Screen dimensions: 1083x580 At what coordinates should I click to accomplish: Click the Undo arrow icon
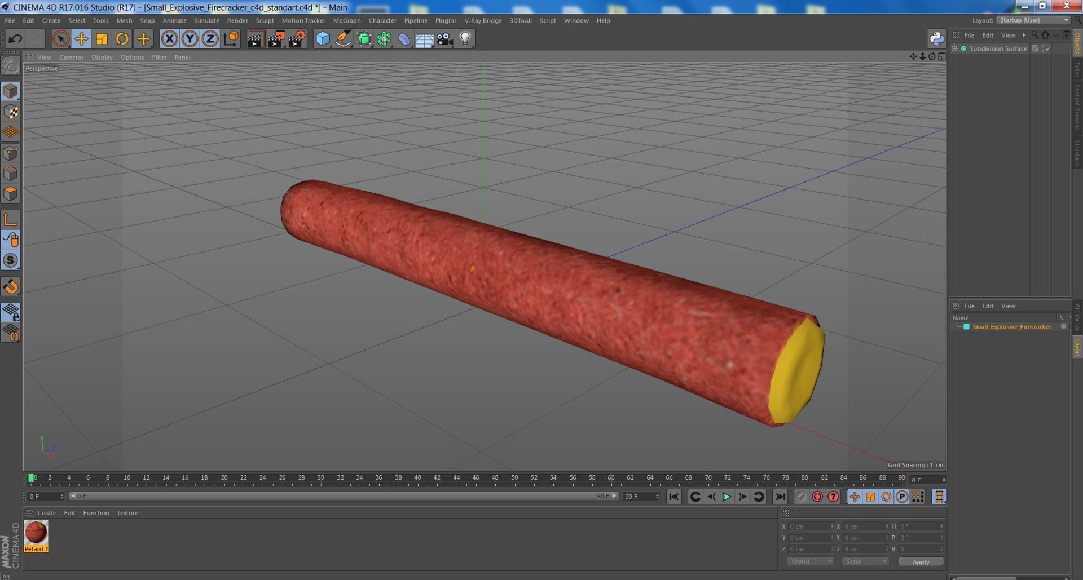(x=15, y=39)
